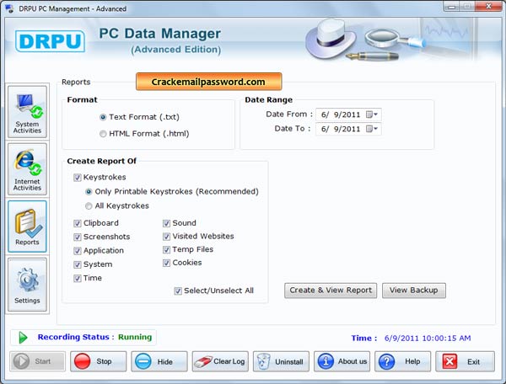The height and width of the screenshot is (384, 506).
Task: Click the View Backup button
Action: [414, 291]
